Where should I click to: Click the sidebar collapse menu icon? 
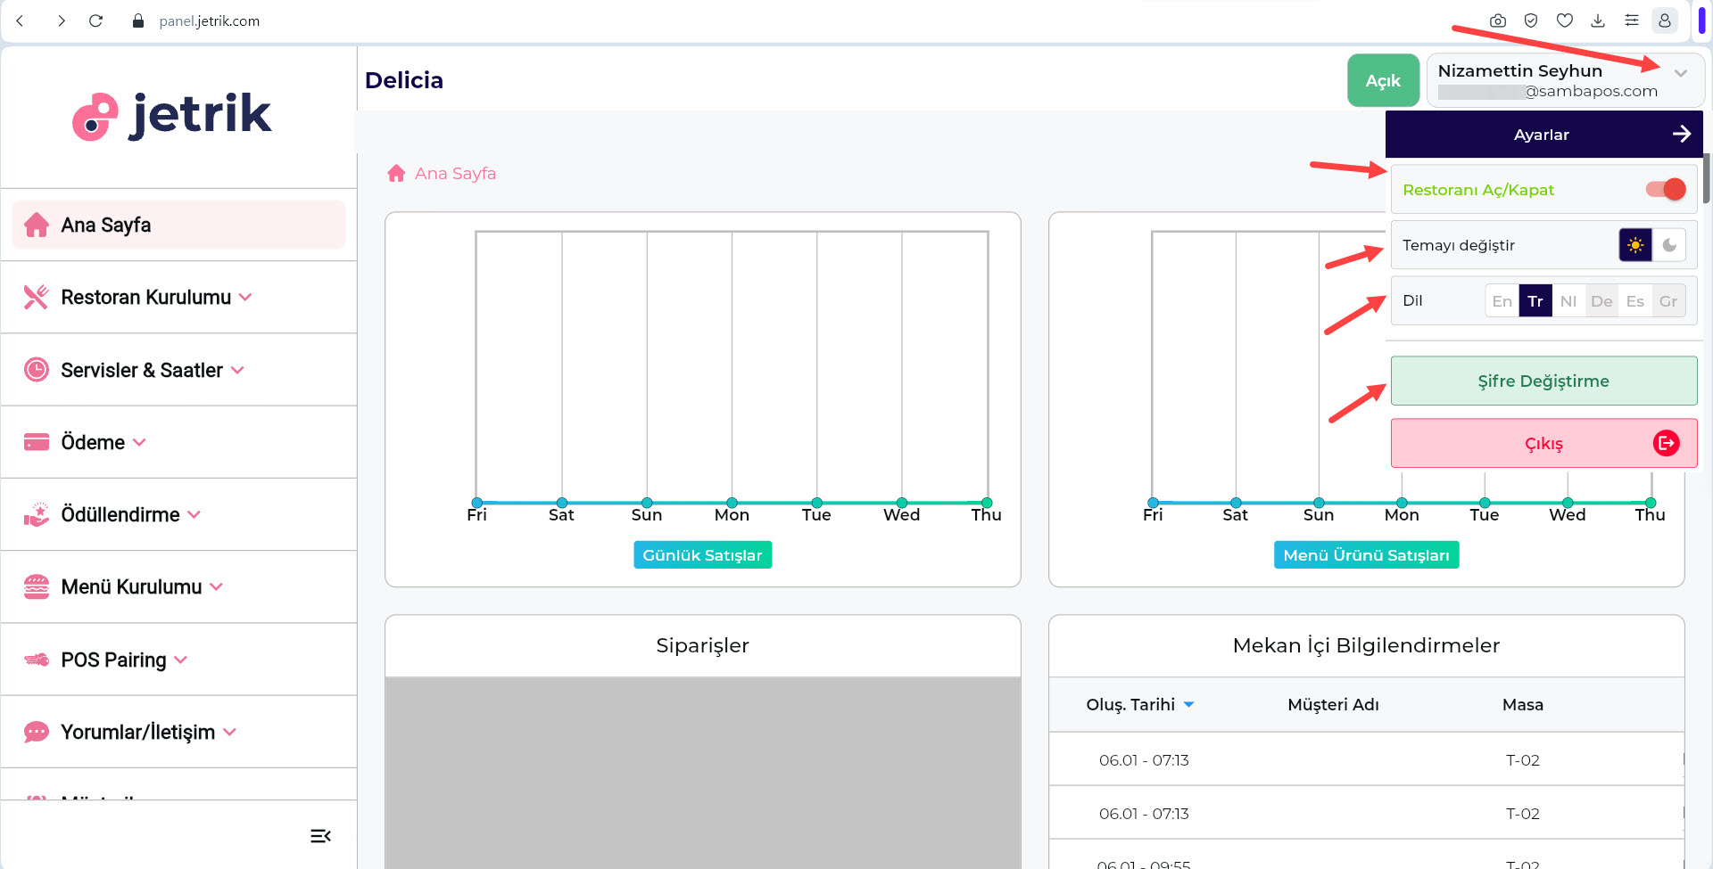320,836
